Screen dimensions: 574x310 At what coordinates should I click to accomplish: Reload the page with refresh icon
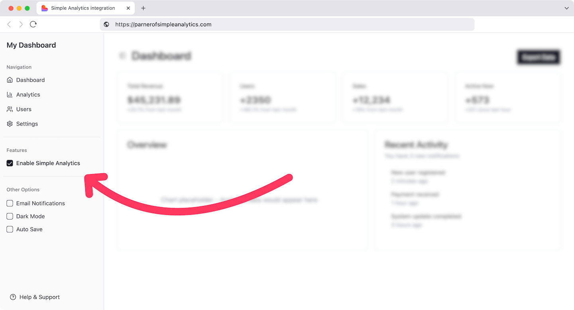point(33,24)
